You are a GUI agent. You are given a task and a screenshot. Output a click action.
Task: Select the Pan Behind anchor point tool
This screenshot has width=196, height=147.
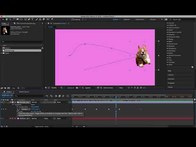click(21, 19)
